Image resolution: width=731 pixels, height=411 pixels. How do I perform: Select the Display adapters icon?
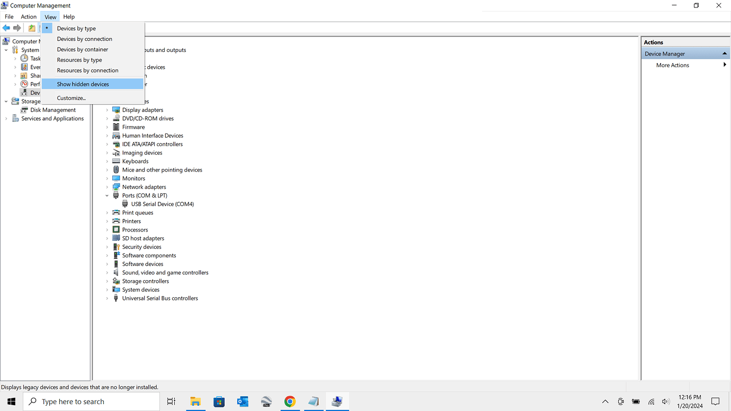click(116, 110)
